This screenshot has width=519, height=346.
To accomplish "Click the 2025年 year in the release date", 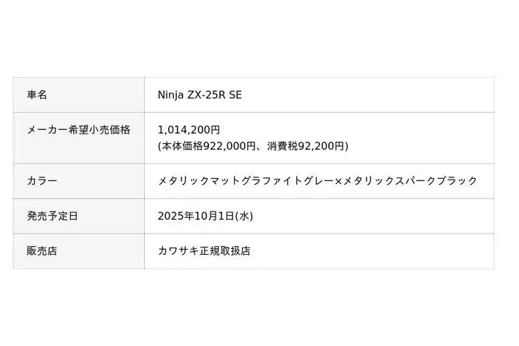I will tap(174, 216).
